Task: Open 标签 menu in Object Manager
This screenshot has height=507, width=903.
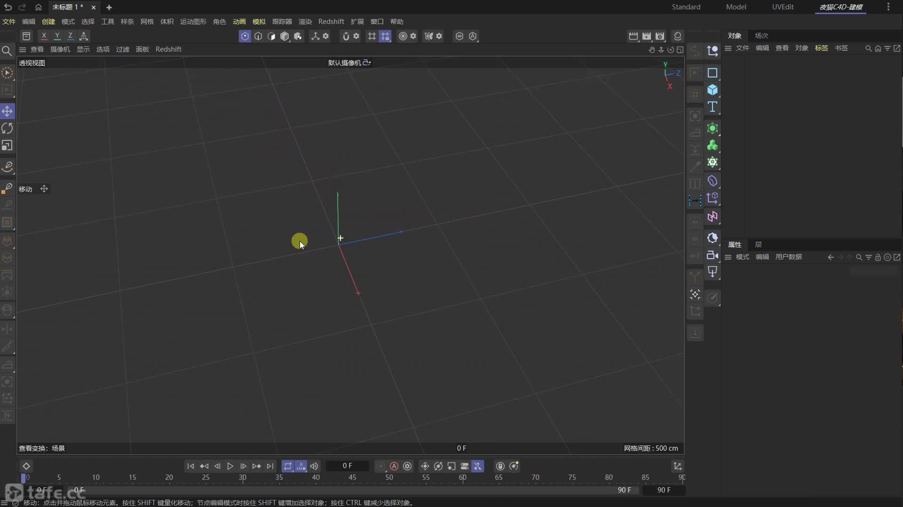Action: point(822,48)
